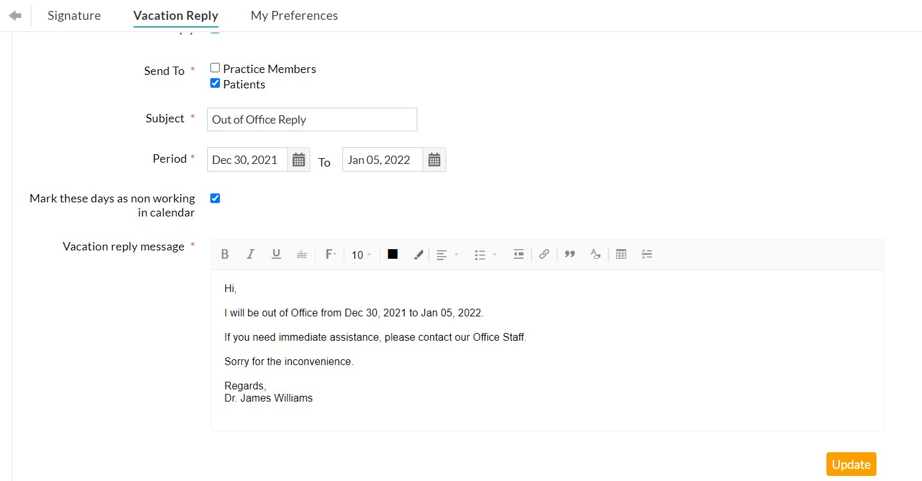
Task: Clear formatting from the message text
Action: point(595,254)
